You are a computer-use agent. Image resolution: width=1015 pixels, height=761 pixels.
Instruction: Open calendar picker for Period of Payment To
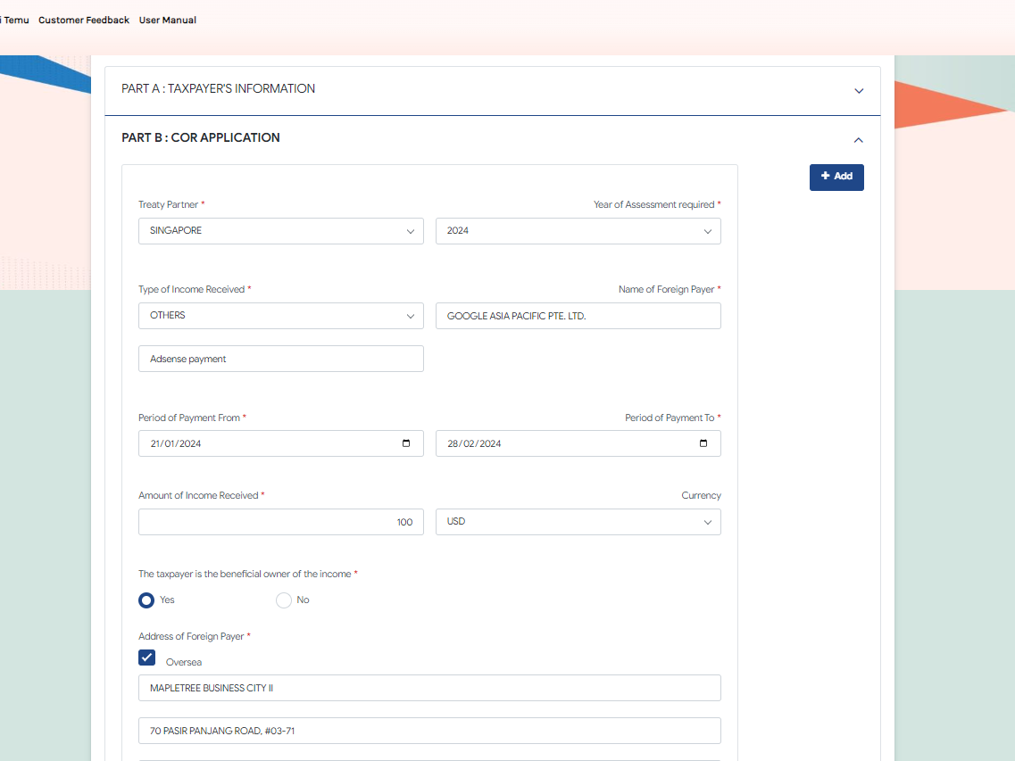tap(703, 443)
